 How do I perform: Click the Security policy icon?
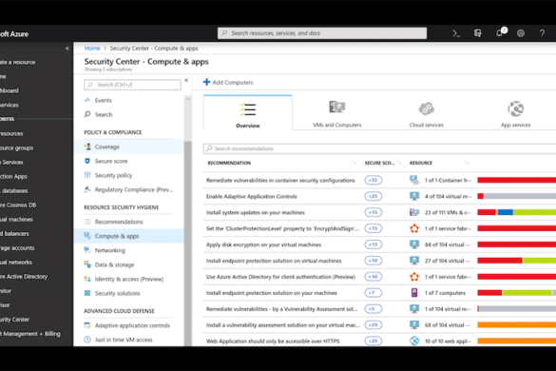coord(87,175)
